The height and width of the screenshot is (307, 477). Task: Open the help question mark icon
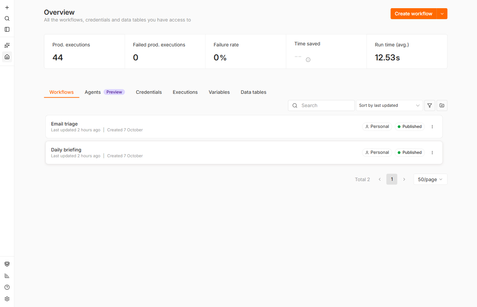pos(7,287)
